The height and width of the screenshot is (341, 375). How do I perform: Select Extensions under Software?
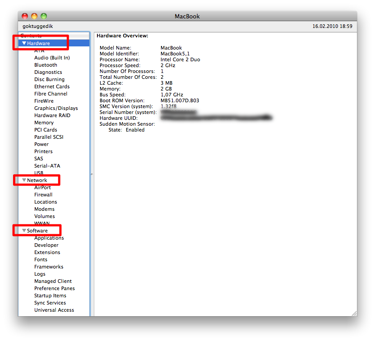(x=47, y=252)
